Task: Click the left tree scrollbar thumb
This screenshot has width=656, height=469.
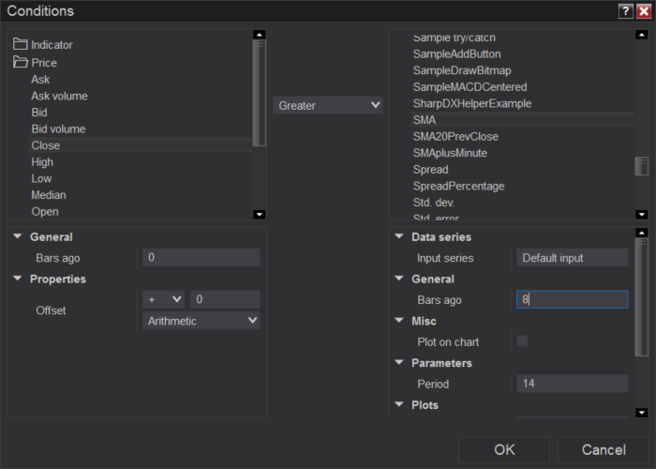Action: [x=260, y=93]
